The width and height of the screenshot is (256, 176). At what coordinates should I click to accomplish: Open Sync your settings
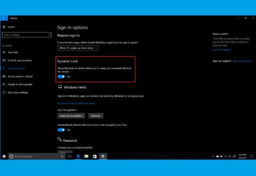pyautogui.click(x=18, y=92)
